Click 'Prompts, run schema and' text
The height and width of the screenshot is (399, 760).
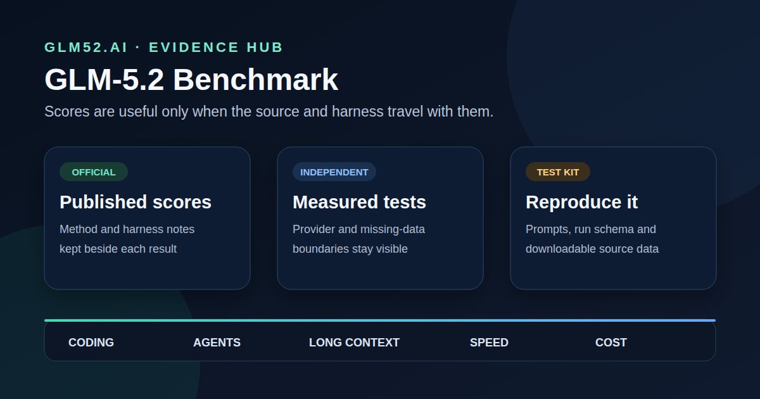point(591,229)
